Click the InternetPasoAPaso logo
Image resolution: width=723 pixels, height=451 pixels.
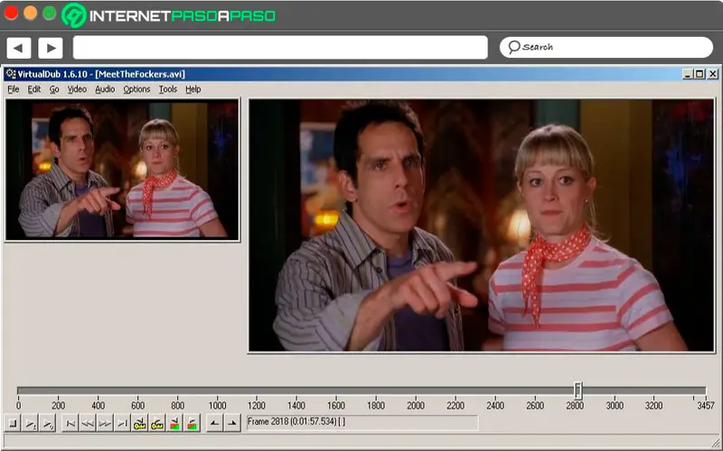click(169, 15)
